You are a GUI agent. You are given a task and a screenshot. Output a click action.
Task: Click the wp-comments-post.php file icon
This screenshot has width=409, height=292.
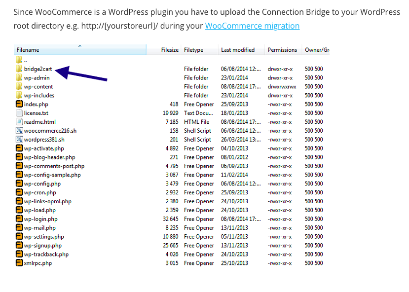(19, 166)
